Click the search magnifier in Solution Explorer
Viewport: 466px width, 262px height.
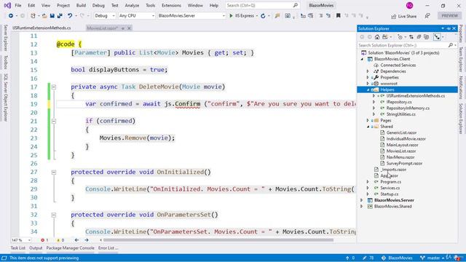point(451,45)
